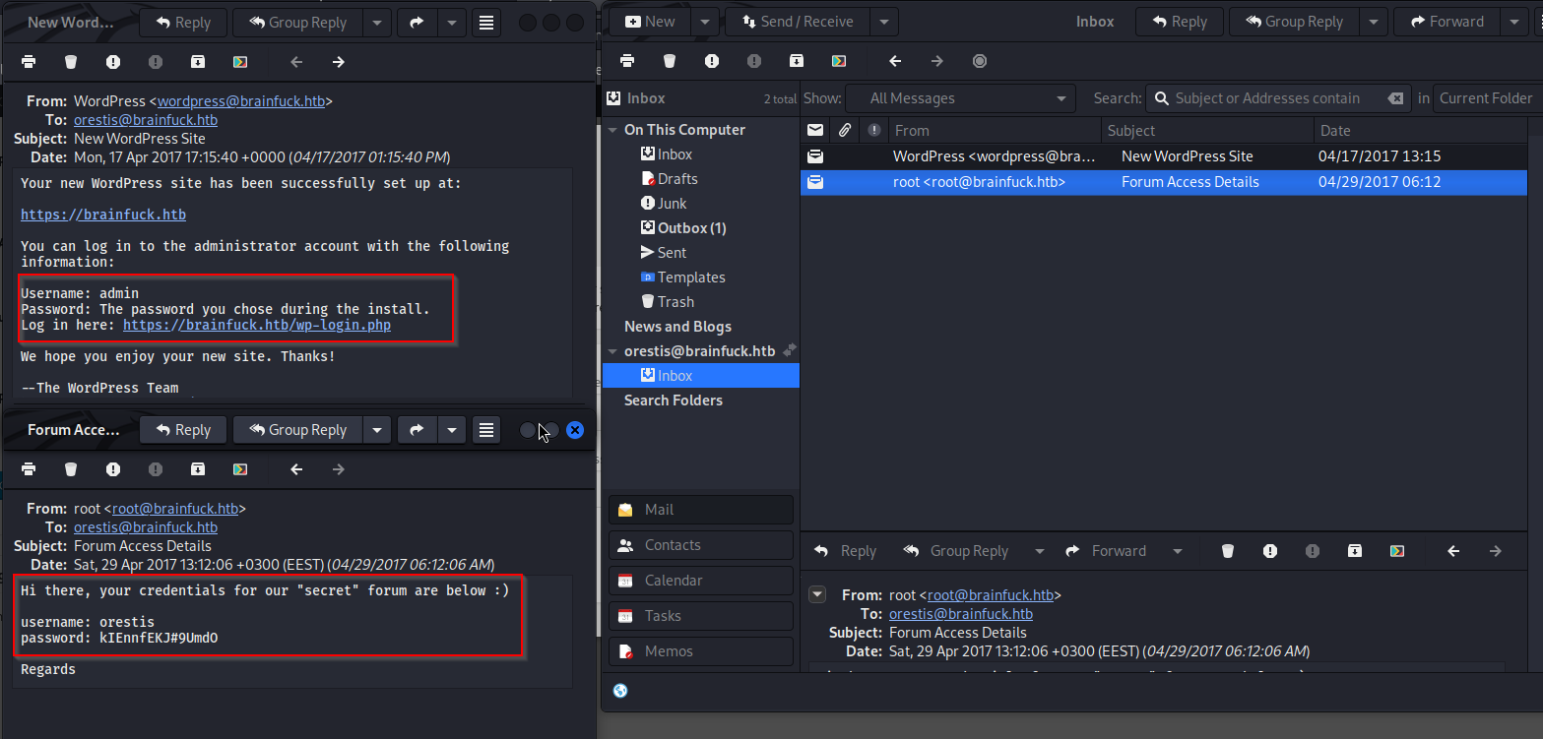Click clear icon in the search field
This screenshot has height=739, width=1543.
1394,98
